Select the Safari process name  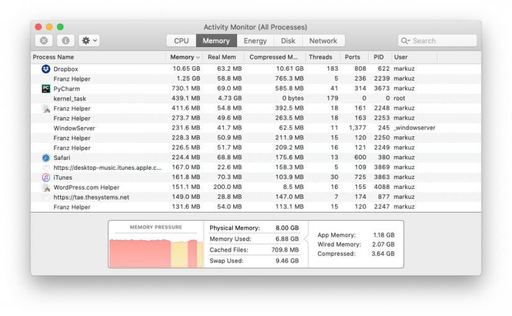[x=61, y=158]
